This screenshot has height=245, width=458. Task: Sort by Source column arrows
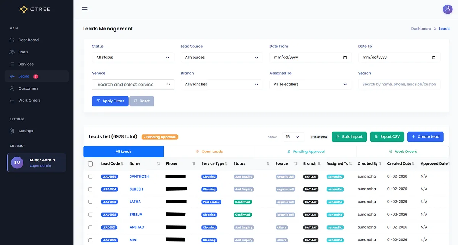click(295, 163)
